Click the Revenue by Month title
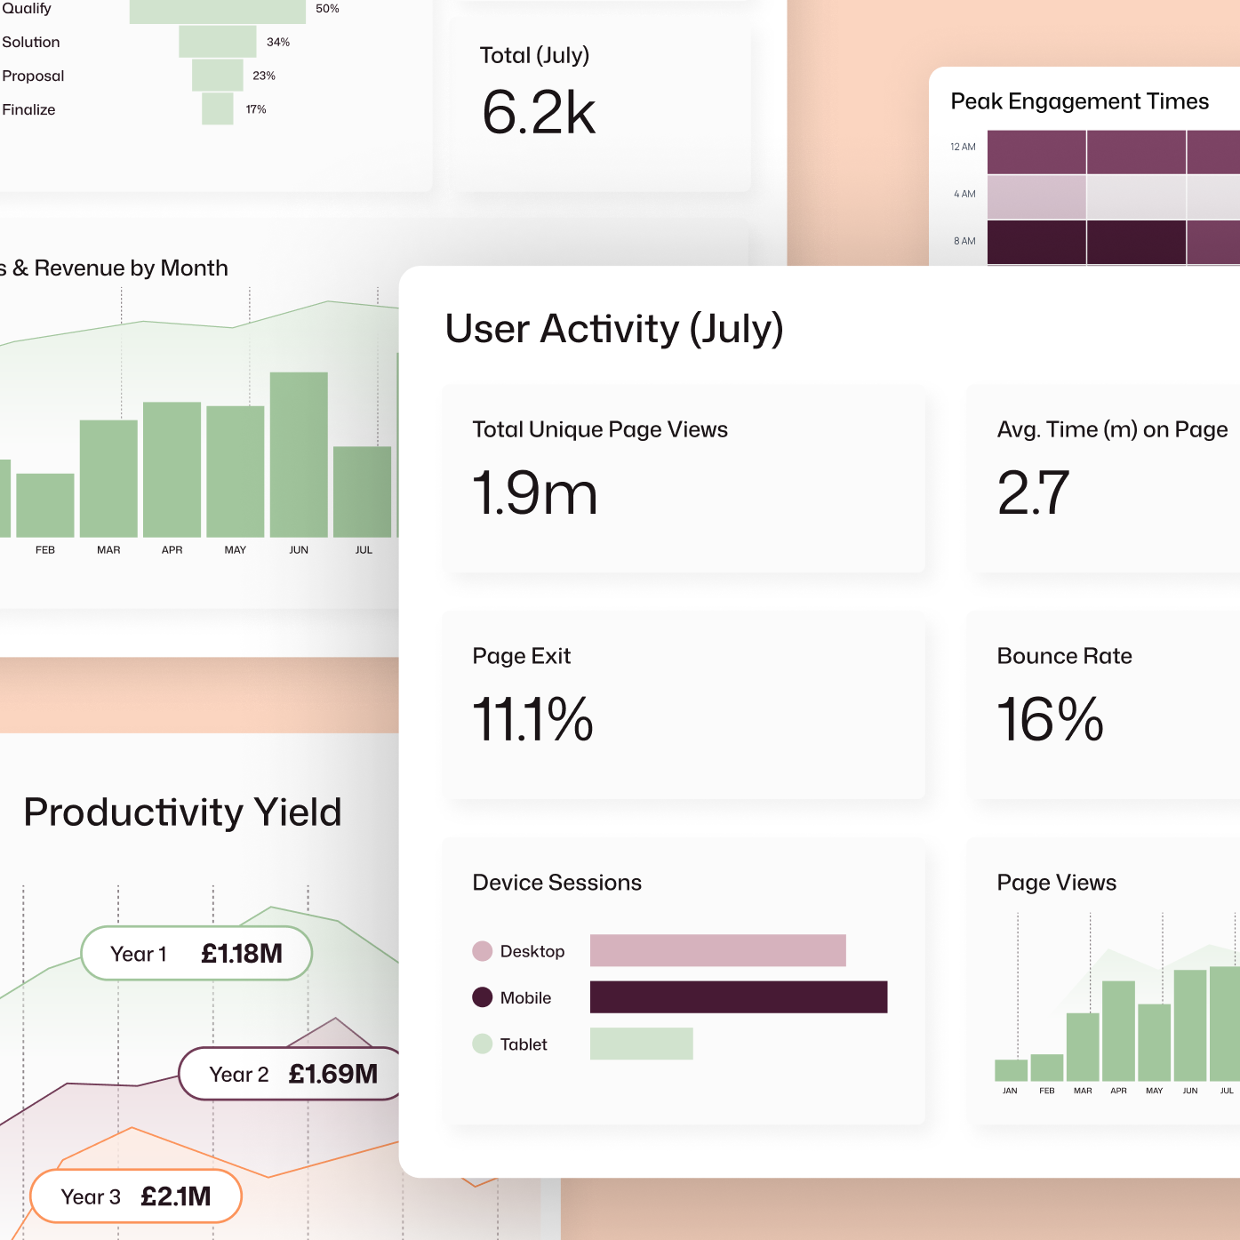The height and width of the screenshot is (1240, 1240). coord(114,268)
